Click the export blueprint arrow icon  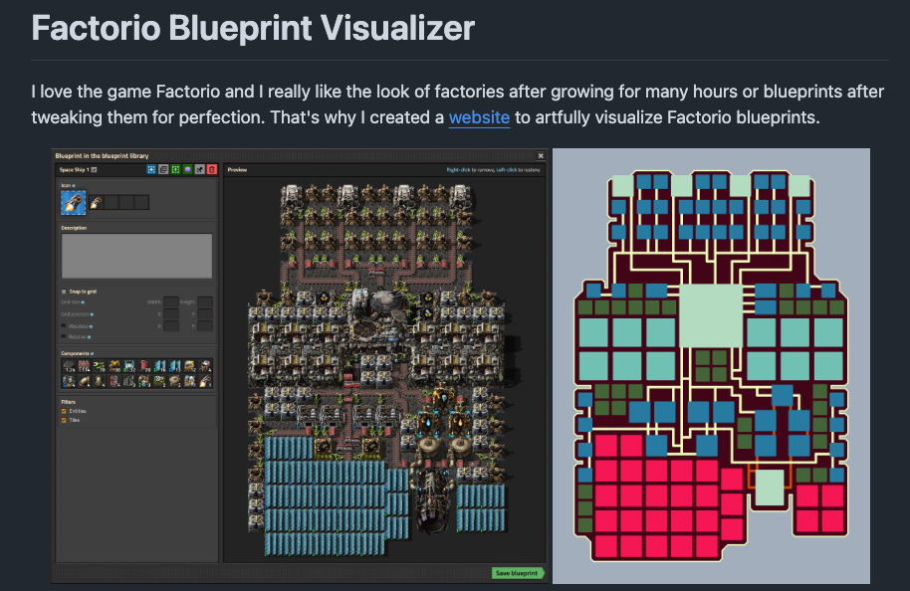tap(199, 170)
